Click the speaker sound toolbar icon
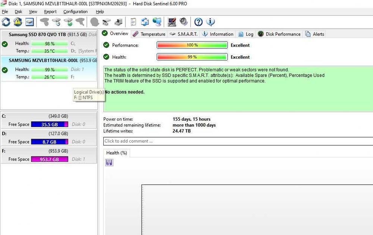373x235 pixels. 184,22
